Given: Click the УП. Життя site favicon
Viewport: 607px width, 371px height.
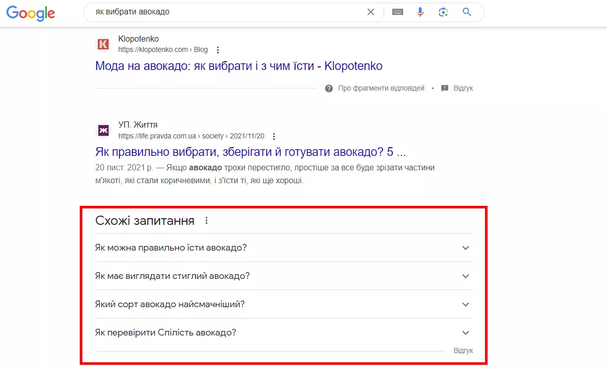Looking at the screenshot, I should (x=103, y=130).
